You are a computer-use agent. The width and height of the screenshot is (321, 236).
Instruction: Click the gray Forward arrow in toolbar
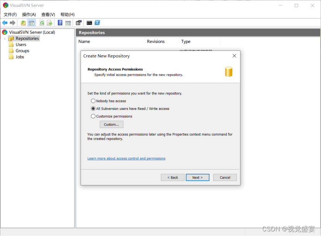point(12,23)
